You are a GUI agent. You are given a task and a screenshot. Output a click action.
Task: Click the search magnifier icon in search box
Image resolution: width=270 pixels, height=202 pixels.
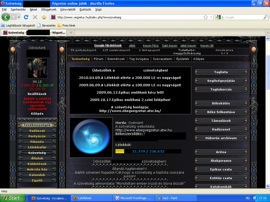[x=265, y=17]
